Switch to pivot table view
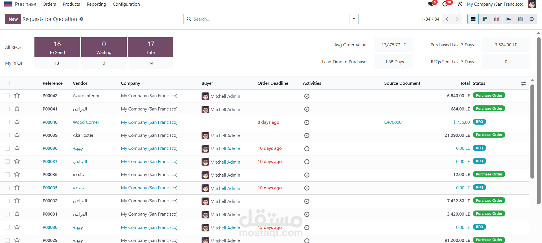The image size is (542, 243). (497, 19)
